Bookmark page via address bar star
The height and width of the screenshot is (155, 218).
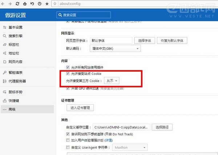[x=55, y=4]
